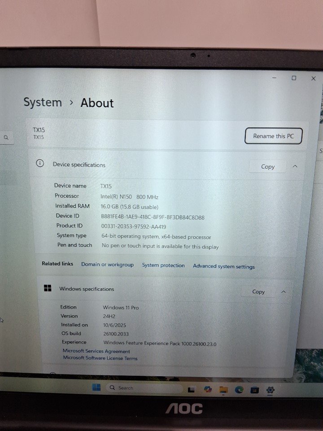
Task: Copy the Windows specifications
Action: [x=258, y=291]
